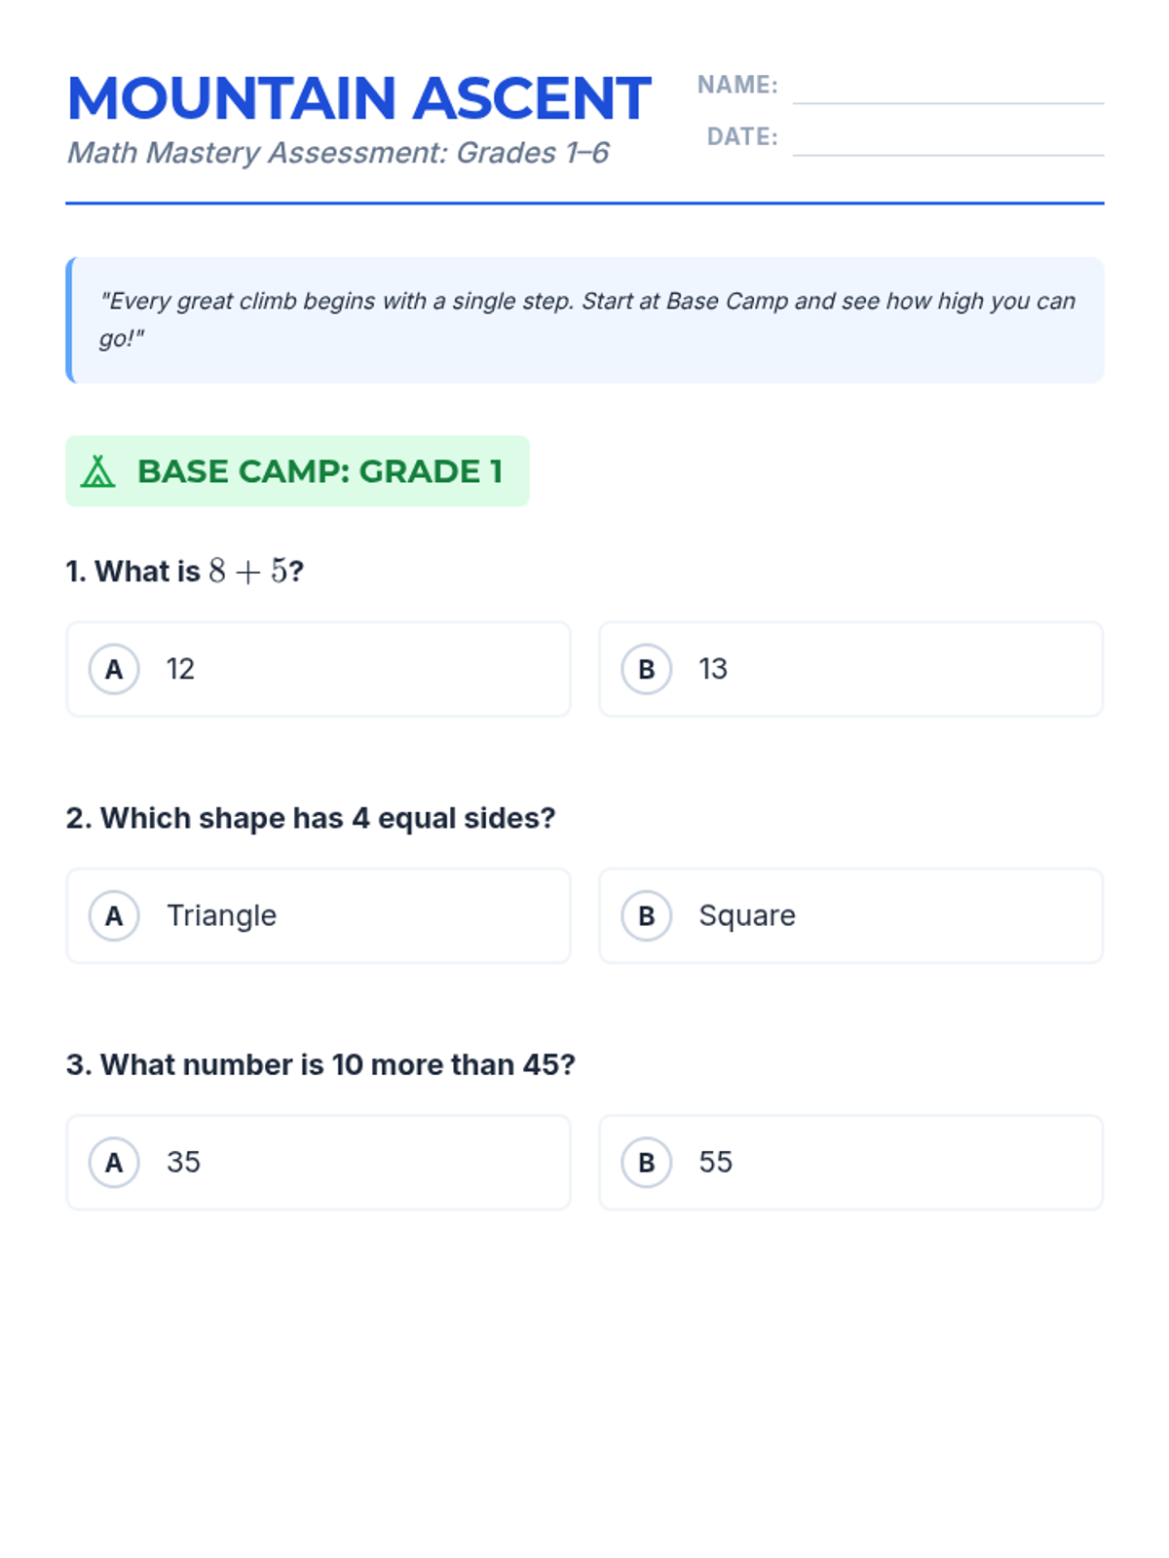Pick the Triangle answer card
The height and width of the screenshot is (1558, 1169).
click(x=319, y=915)
